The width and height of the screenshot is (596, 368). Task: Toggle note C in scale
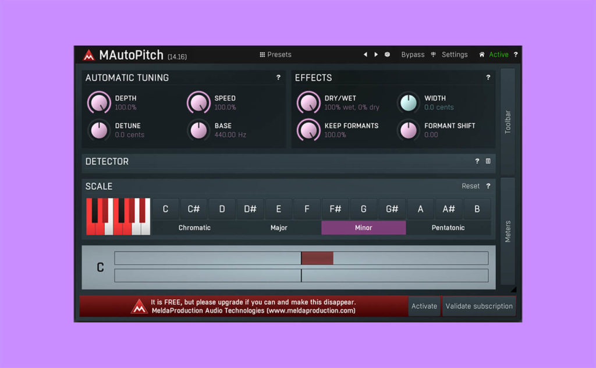[165, 208]
